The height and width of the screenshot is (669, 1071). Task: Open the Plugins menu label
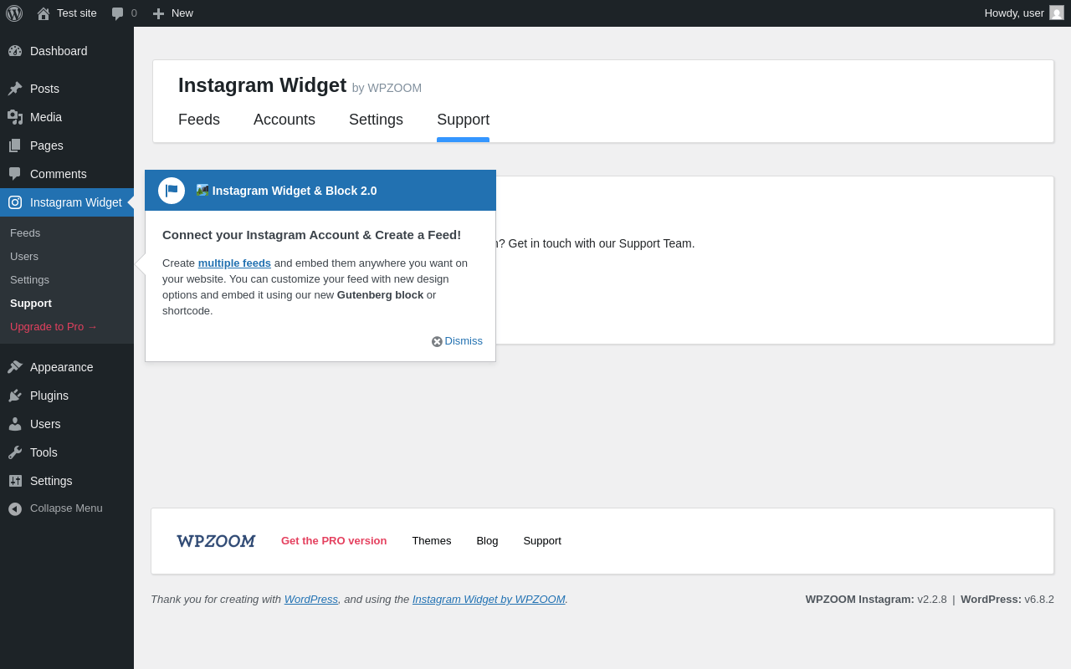[x=49, y=396]
